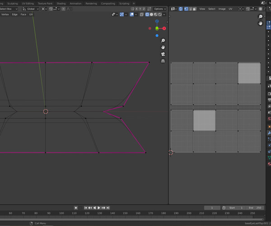Toggle preview range clock icon
271x226 pixels.
pos(224,207)
